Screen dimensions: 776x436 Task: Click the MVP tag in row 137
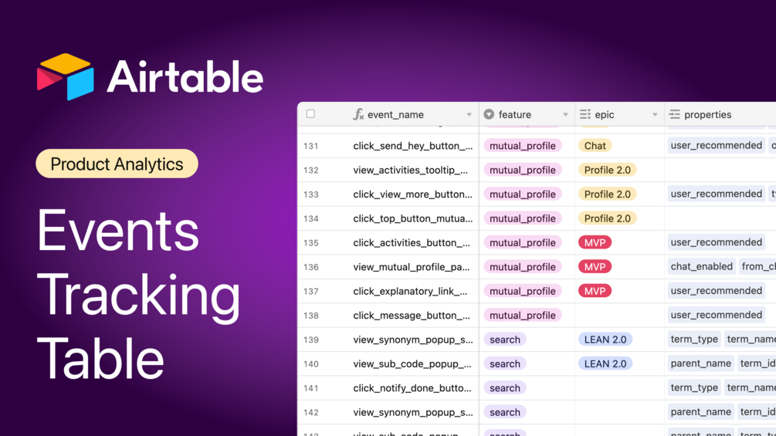(x=595, y=291)
